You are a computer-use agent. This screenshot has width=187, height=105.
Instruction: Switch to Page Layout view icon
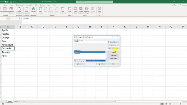[166, 104]
